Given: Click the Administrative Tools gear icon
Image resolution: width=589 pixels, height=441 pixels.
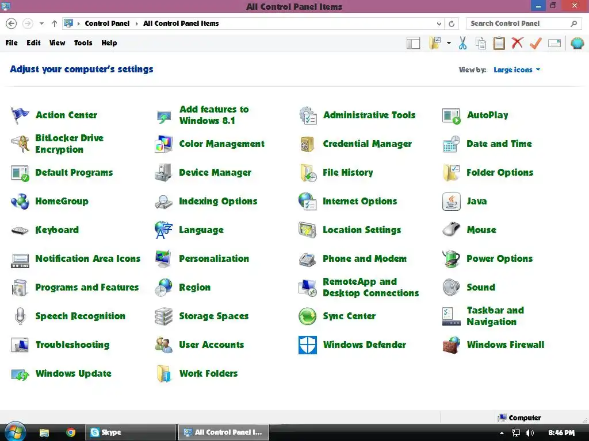Looking at the screenshot, I should coord(308,115).
